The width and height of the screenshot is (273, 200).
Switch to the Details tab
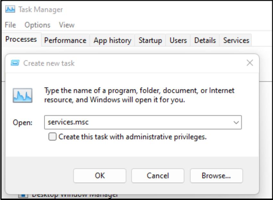pyautogui.click(x=205, y=40)
